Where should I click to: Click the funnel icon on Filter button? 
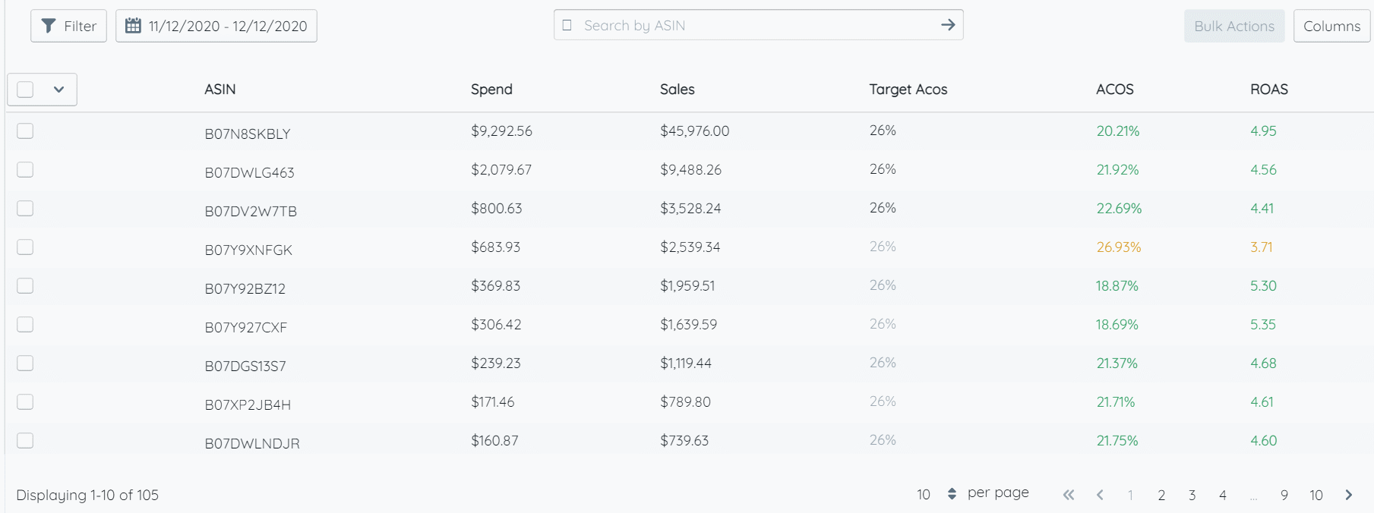coord(48,26)
